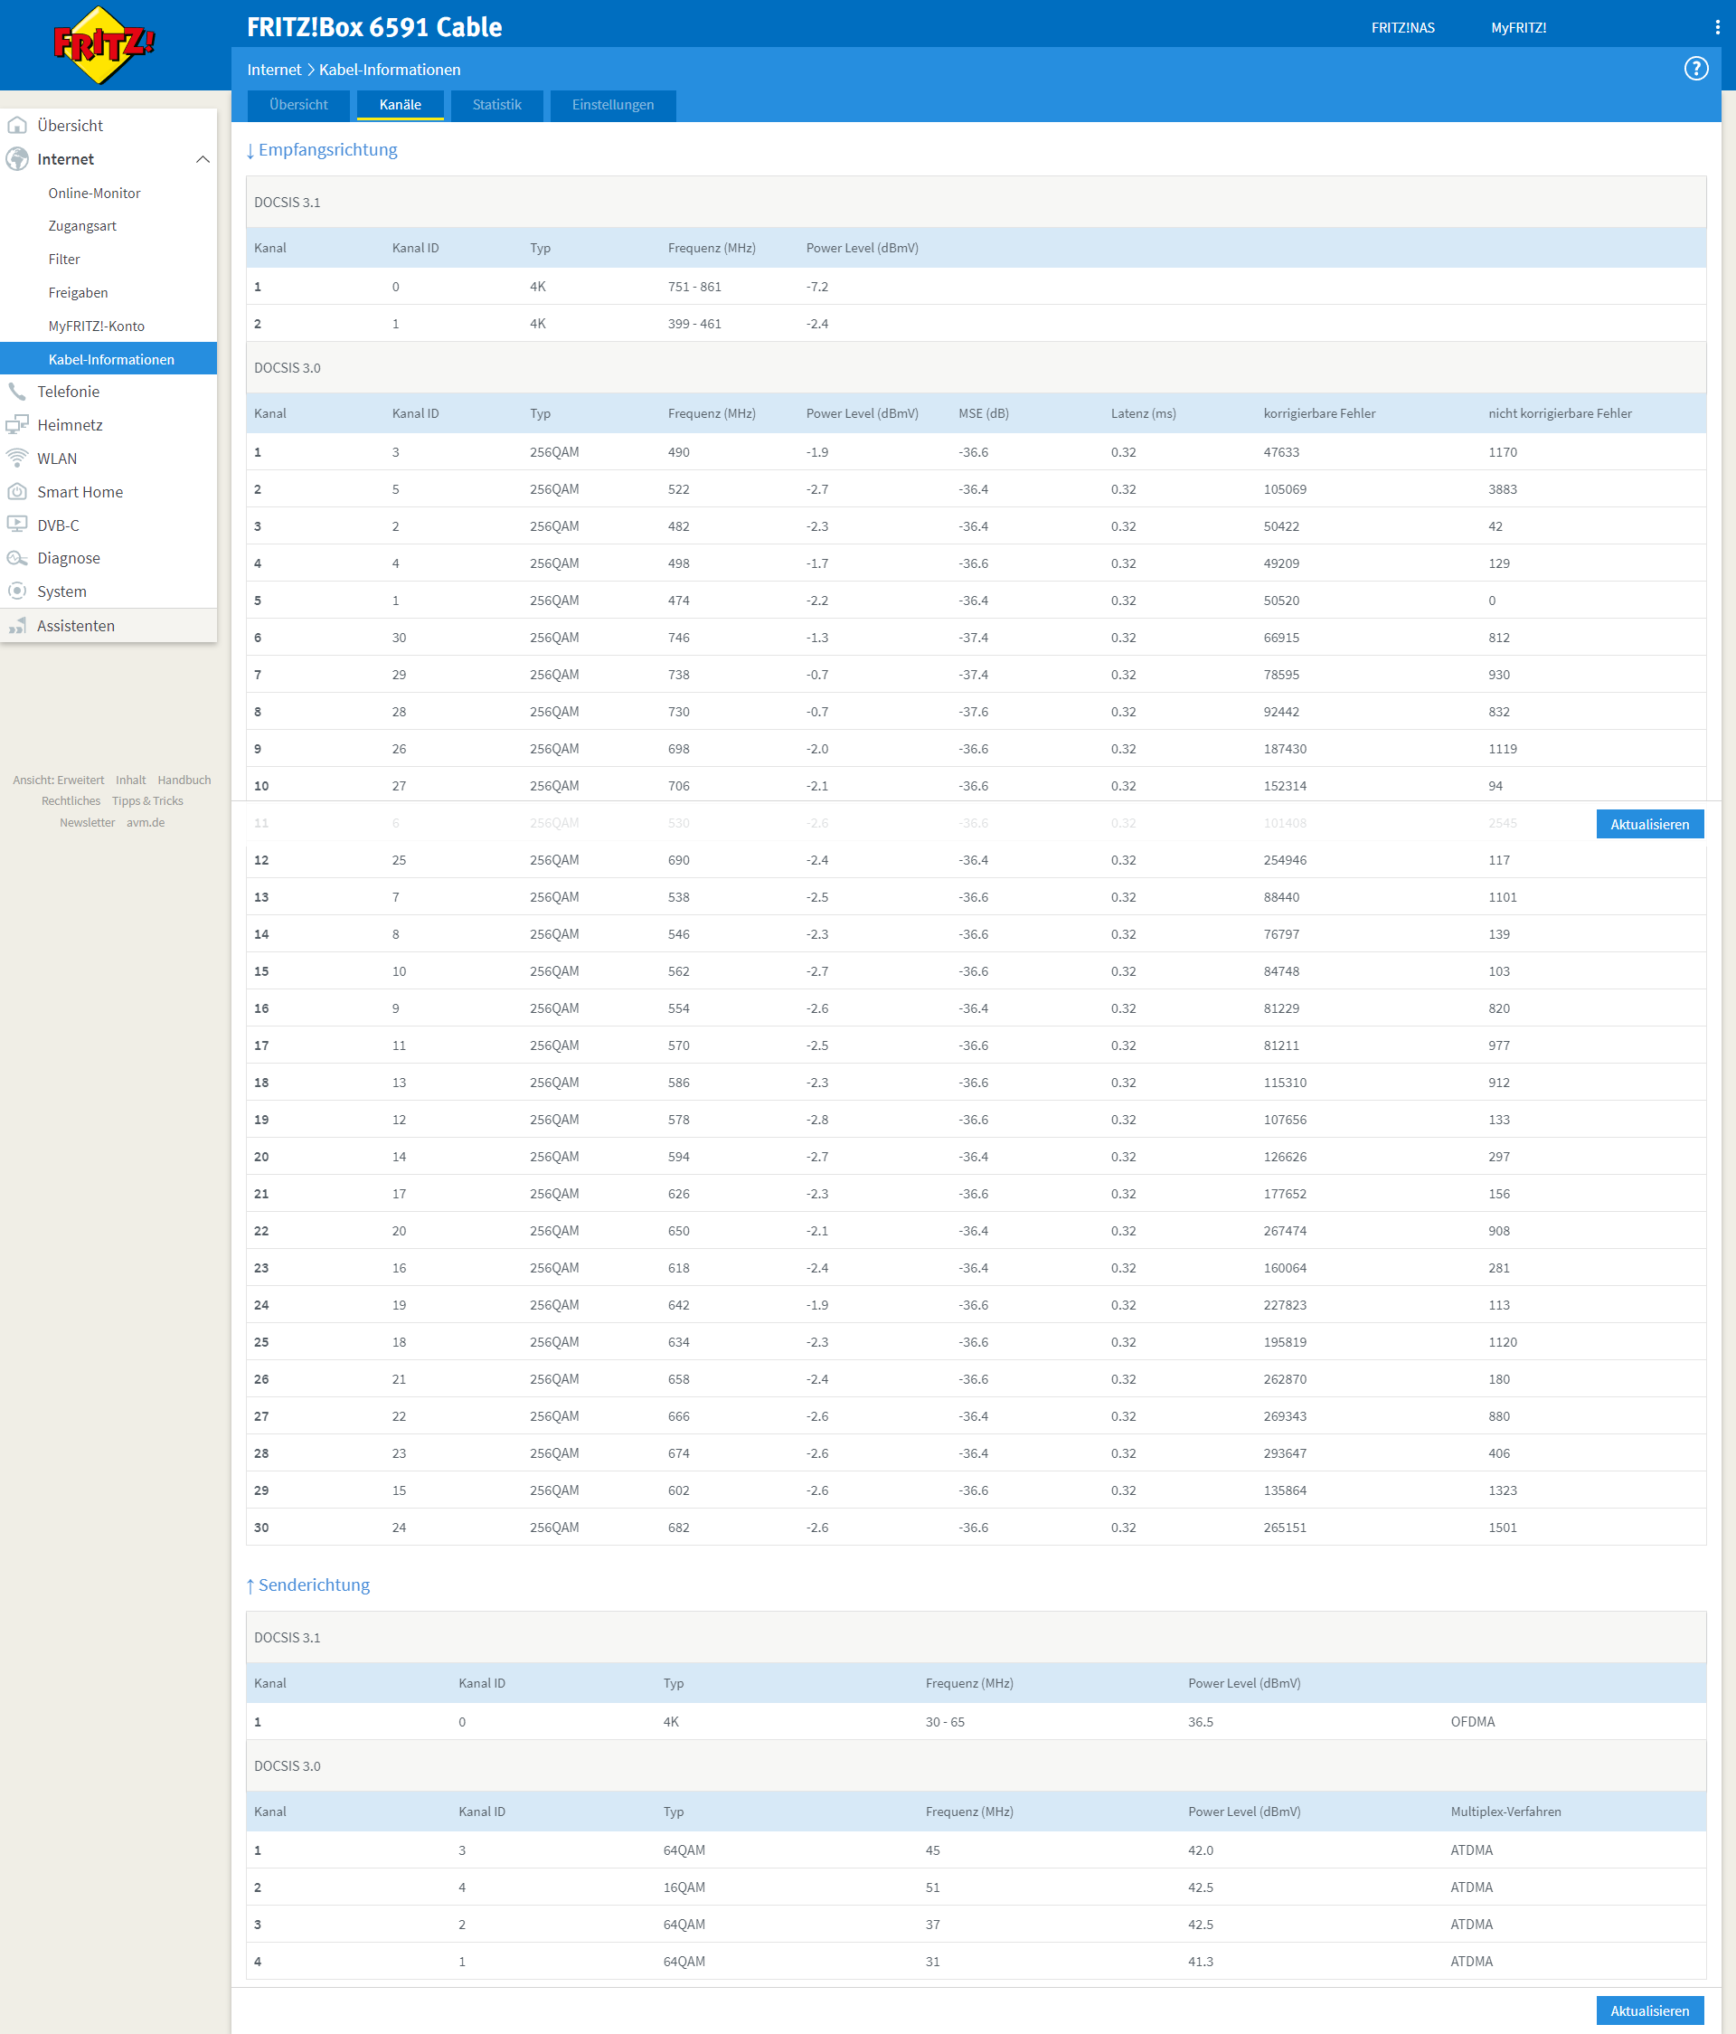Expand the System menu section
The width and height of the screenshot is (1736, 2034).
61,592
